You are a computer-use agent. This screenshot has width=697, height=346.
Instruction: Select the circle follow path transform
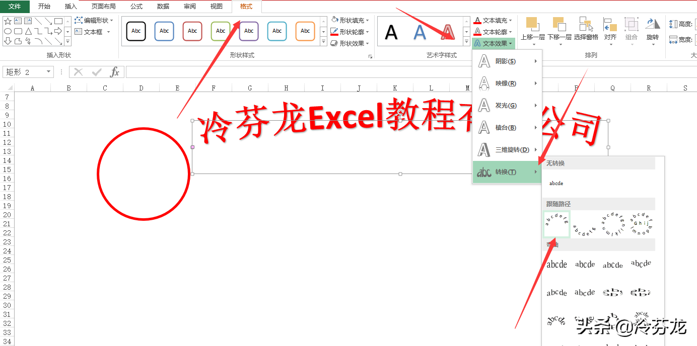click(613, 224)
